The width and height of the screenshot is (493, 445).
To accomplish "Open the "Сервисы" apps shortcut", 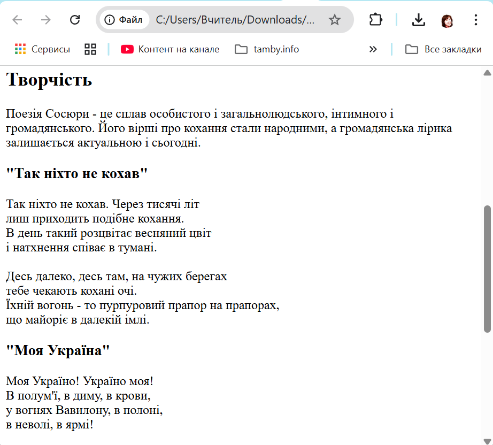I will tap(42, 49).
